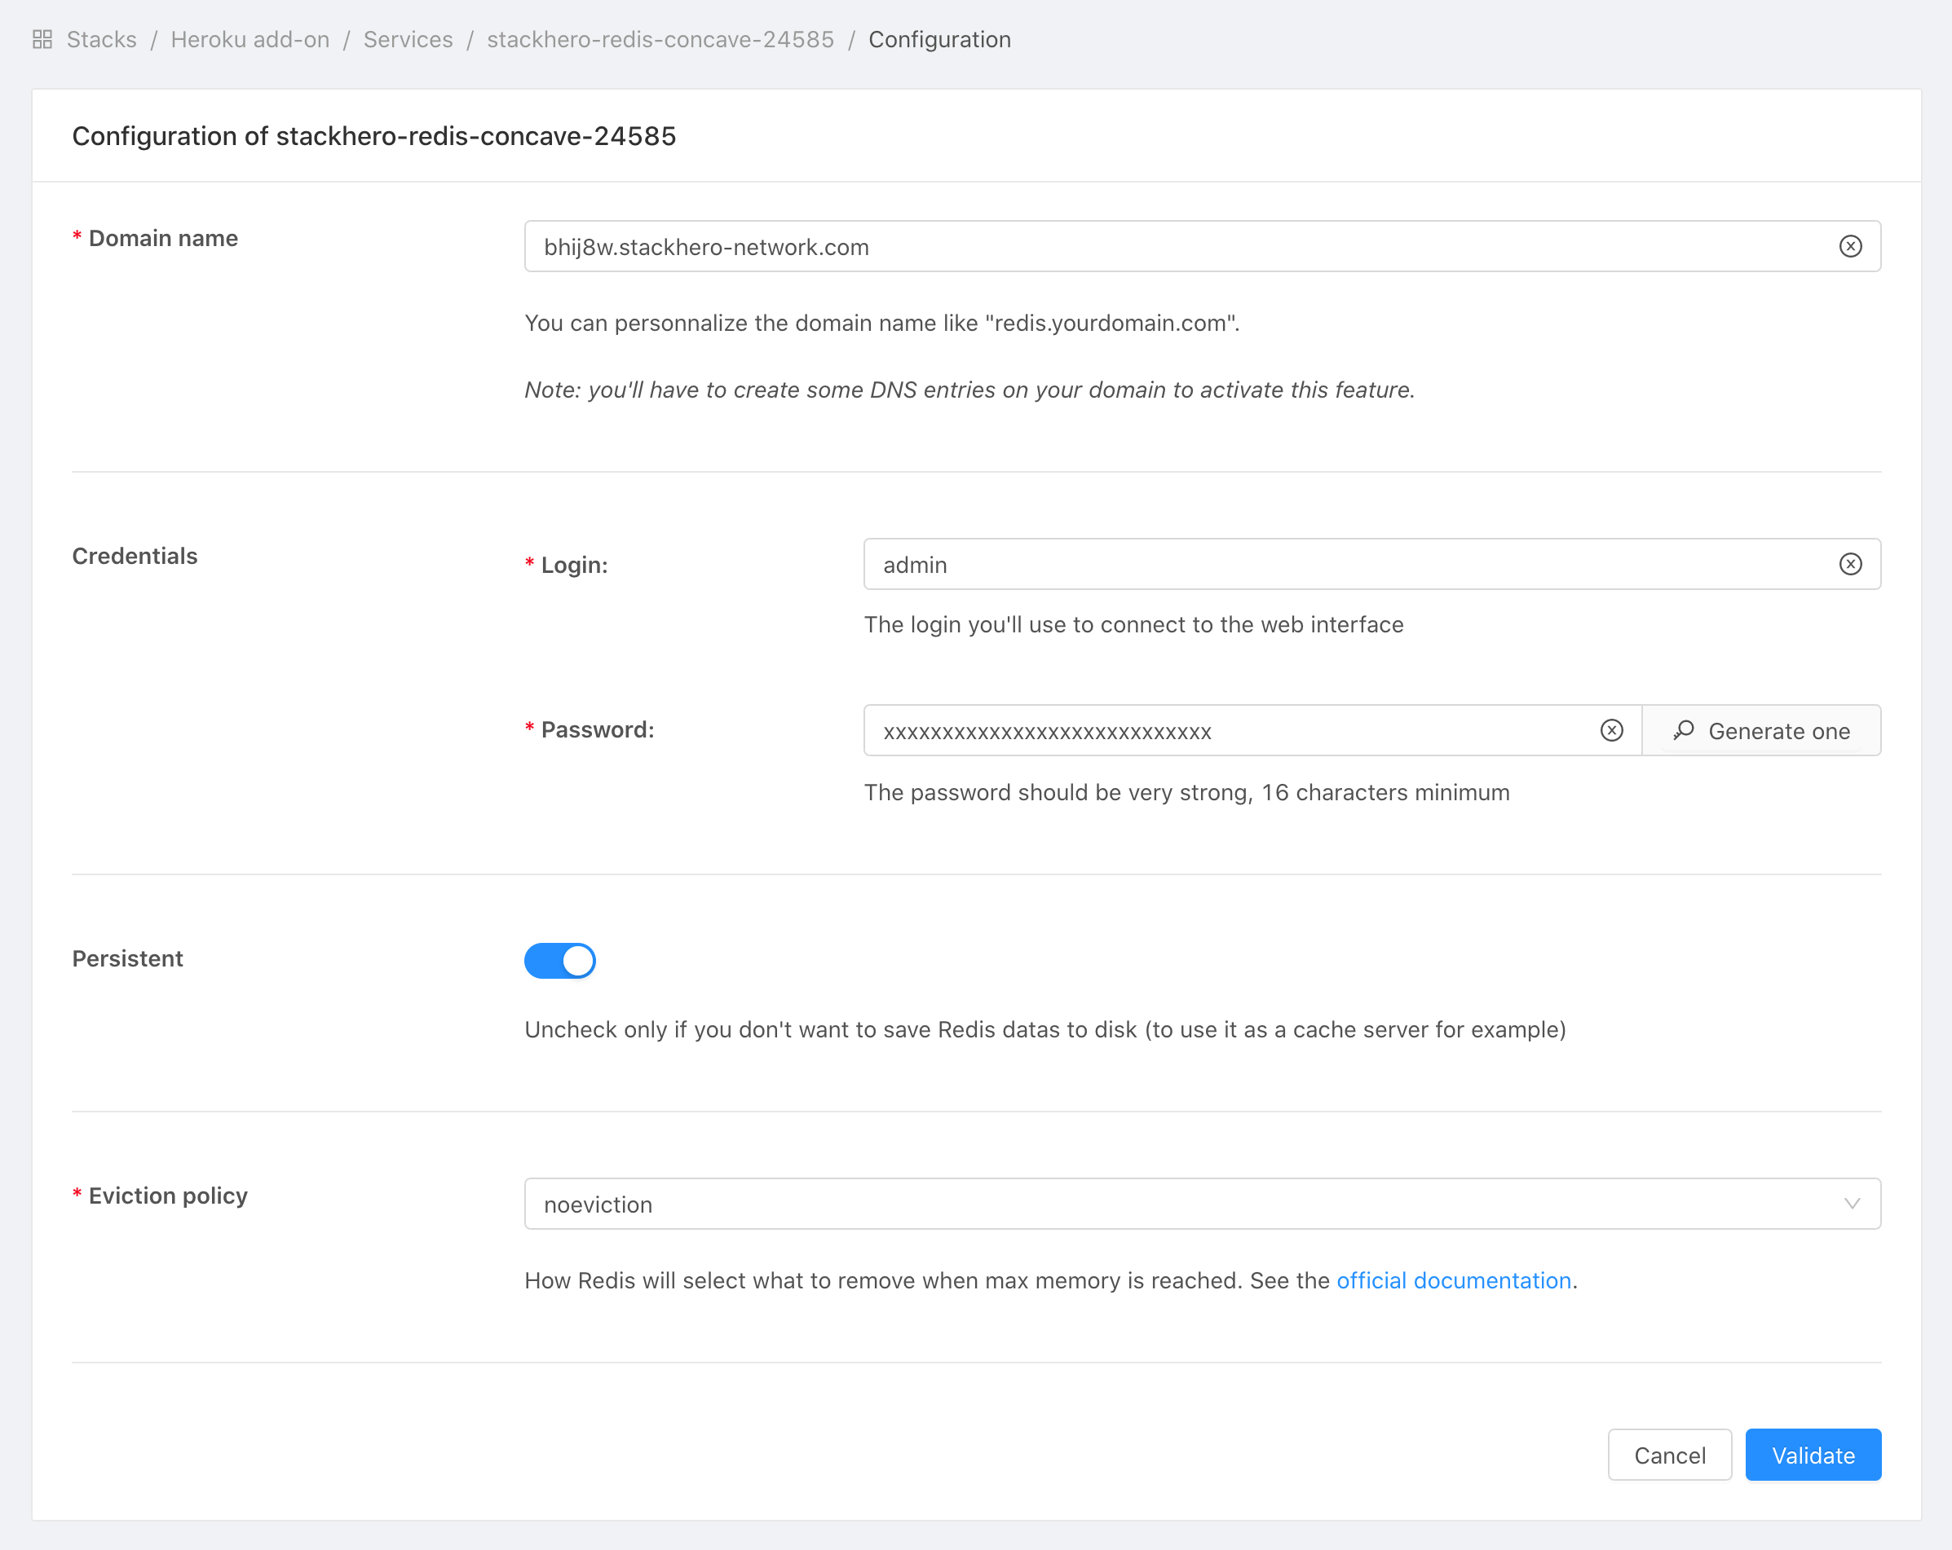Click the clear icon on Domain name field
Image resolution: width=1952 pixels, height=1550 pixels.
(x=1849, y=245)
